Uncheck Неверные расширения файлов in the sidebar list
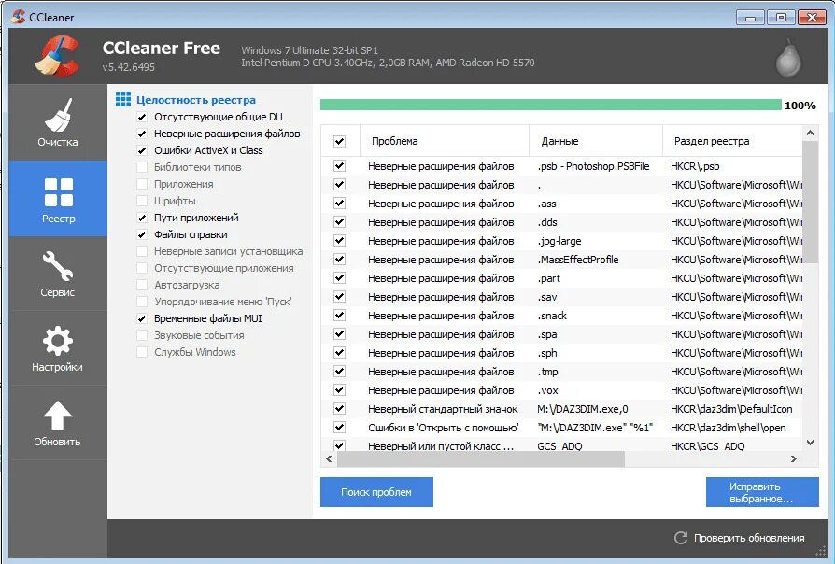835x564 pixels. (x=142, y=134)
